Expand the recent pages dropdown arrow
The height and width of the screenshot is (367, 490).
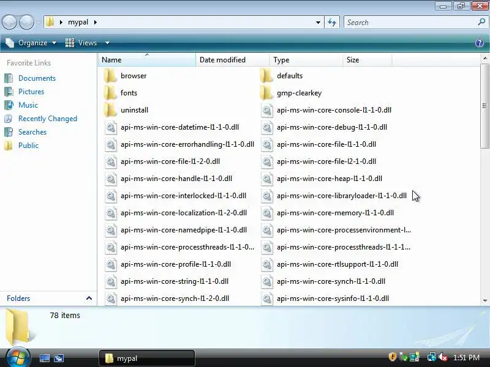(x=39, y=23)
